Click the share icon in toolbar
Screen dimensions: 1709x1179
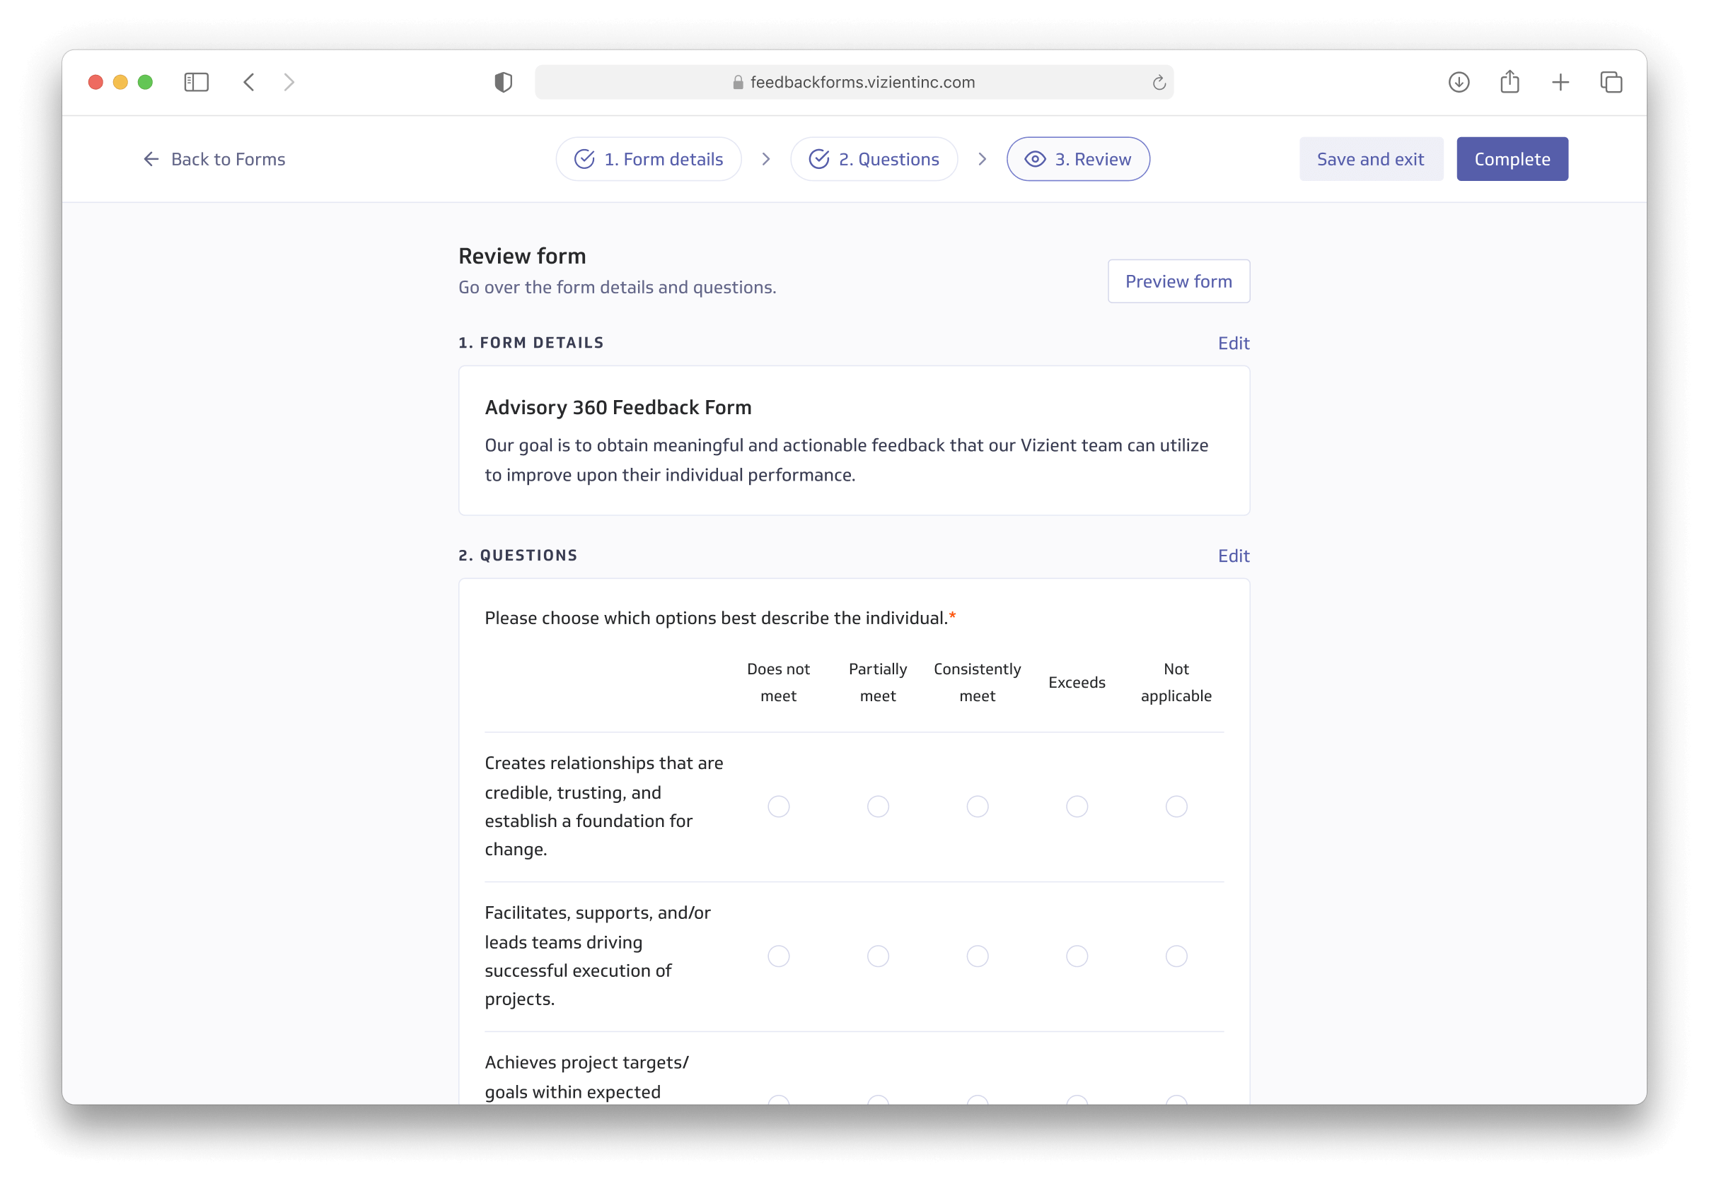click(1510, 82)
